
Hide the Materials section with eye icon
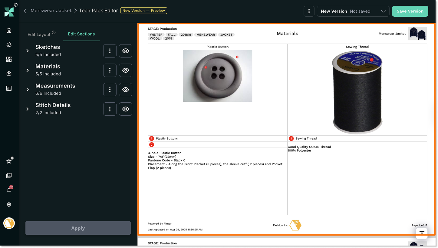[x=125, y=70]
